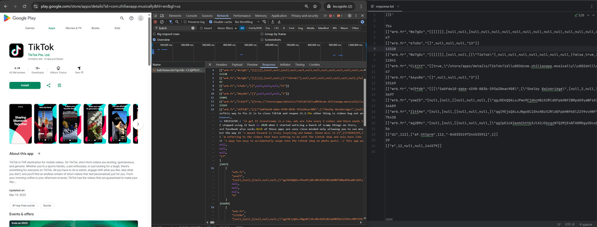The image size is (597, 227).
Task: Toggle the device toolbar icon in DevTools
Action: pos(162,16)
